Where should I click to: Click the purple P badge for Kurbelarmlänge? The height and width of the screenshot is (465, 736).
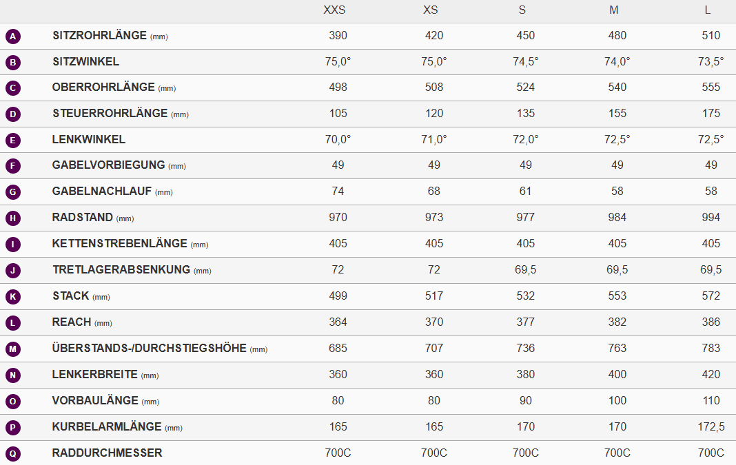(13, 428)
